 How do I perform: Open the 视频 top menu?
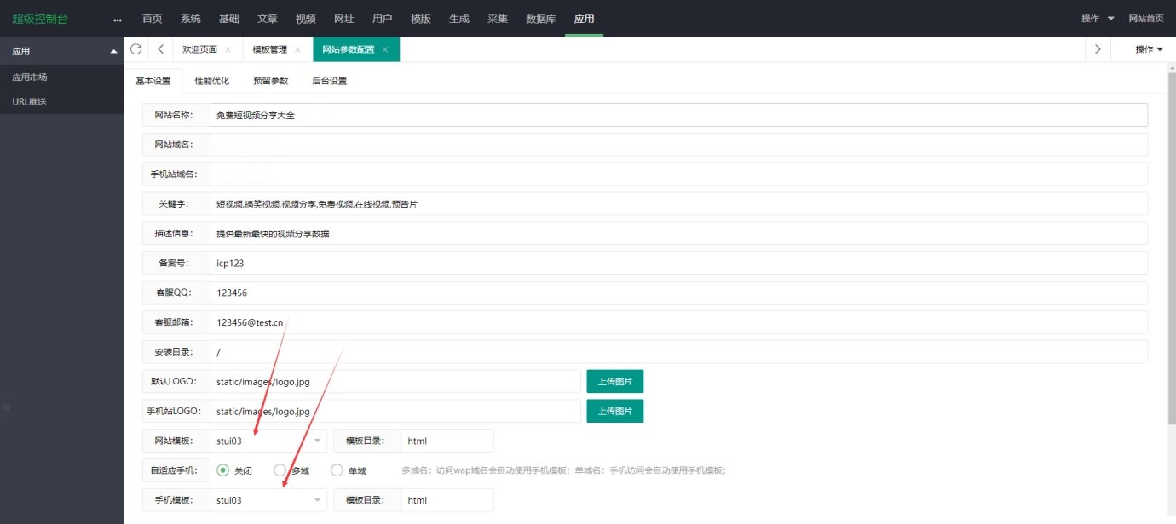[305, 19]
